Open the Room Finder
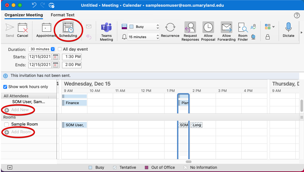Viewport: 304px width, 172px height. 243,28
